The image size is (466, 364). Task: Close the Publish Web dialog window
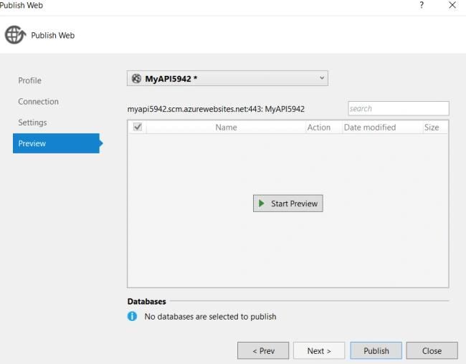tap(452, 5)
